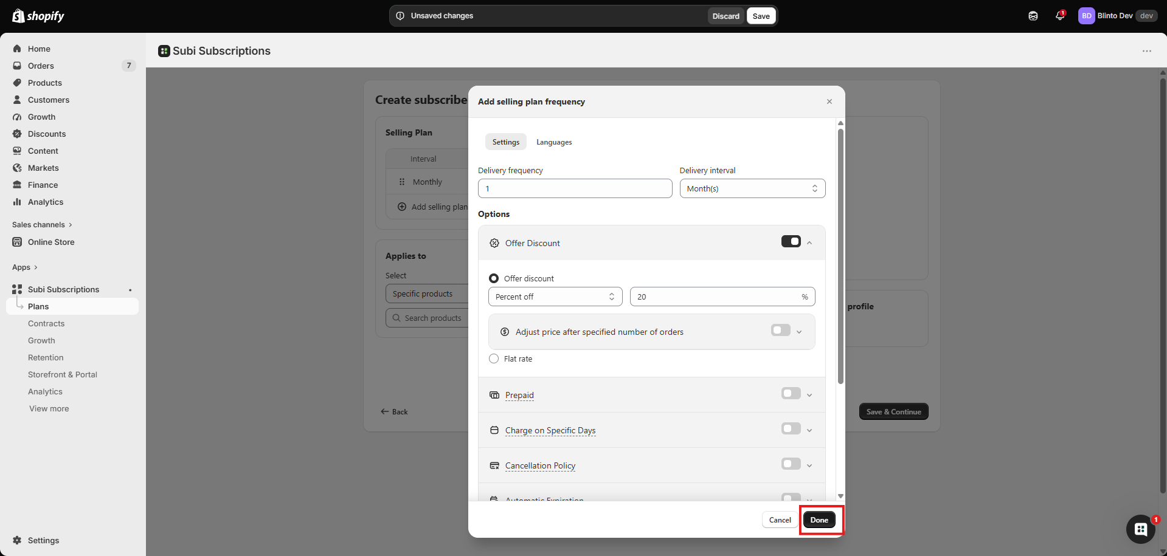Open Settings at the sidebar bottom
The width and height of the screenshot is (1167, 556).
(43, 540)
